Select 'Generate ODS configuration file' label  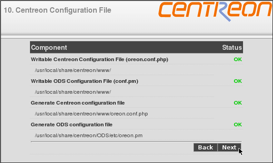[x=72, y=125]
